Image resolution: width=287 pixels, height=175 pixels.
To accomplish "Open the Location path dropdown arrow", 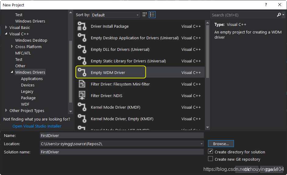I will [x=201, y=144].
